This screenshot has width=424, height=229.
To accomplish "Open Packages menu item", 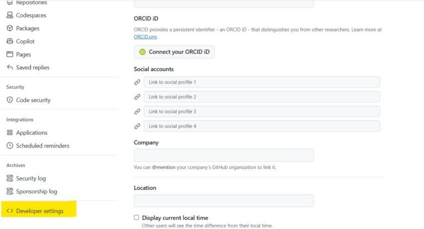I will click(x=28, y=28).
